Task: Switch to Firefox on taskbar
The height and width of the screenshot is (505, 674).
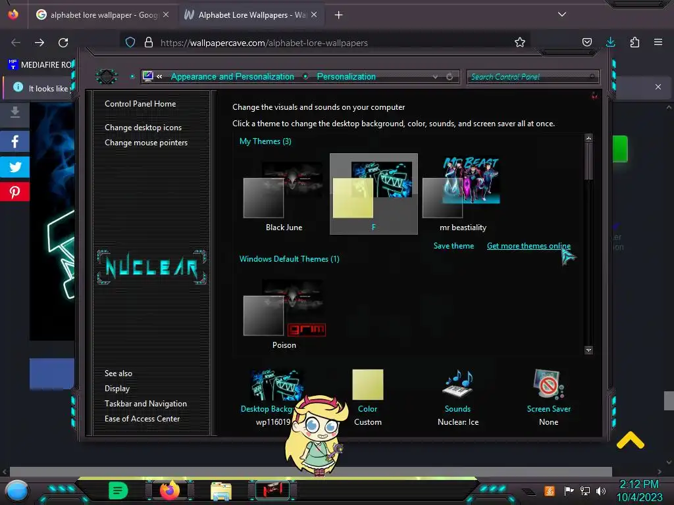Action: point(169,491)
